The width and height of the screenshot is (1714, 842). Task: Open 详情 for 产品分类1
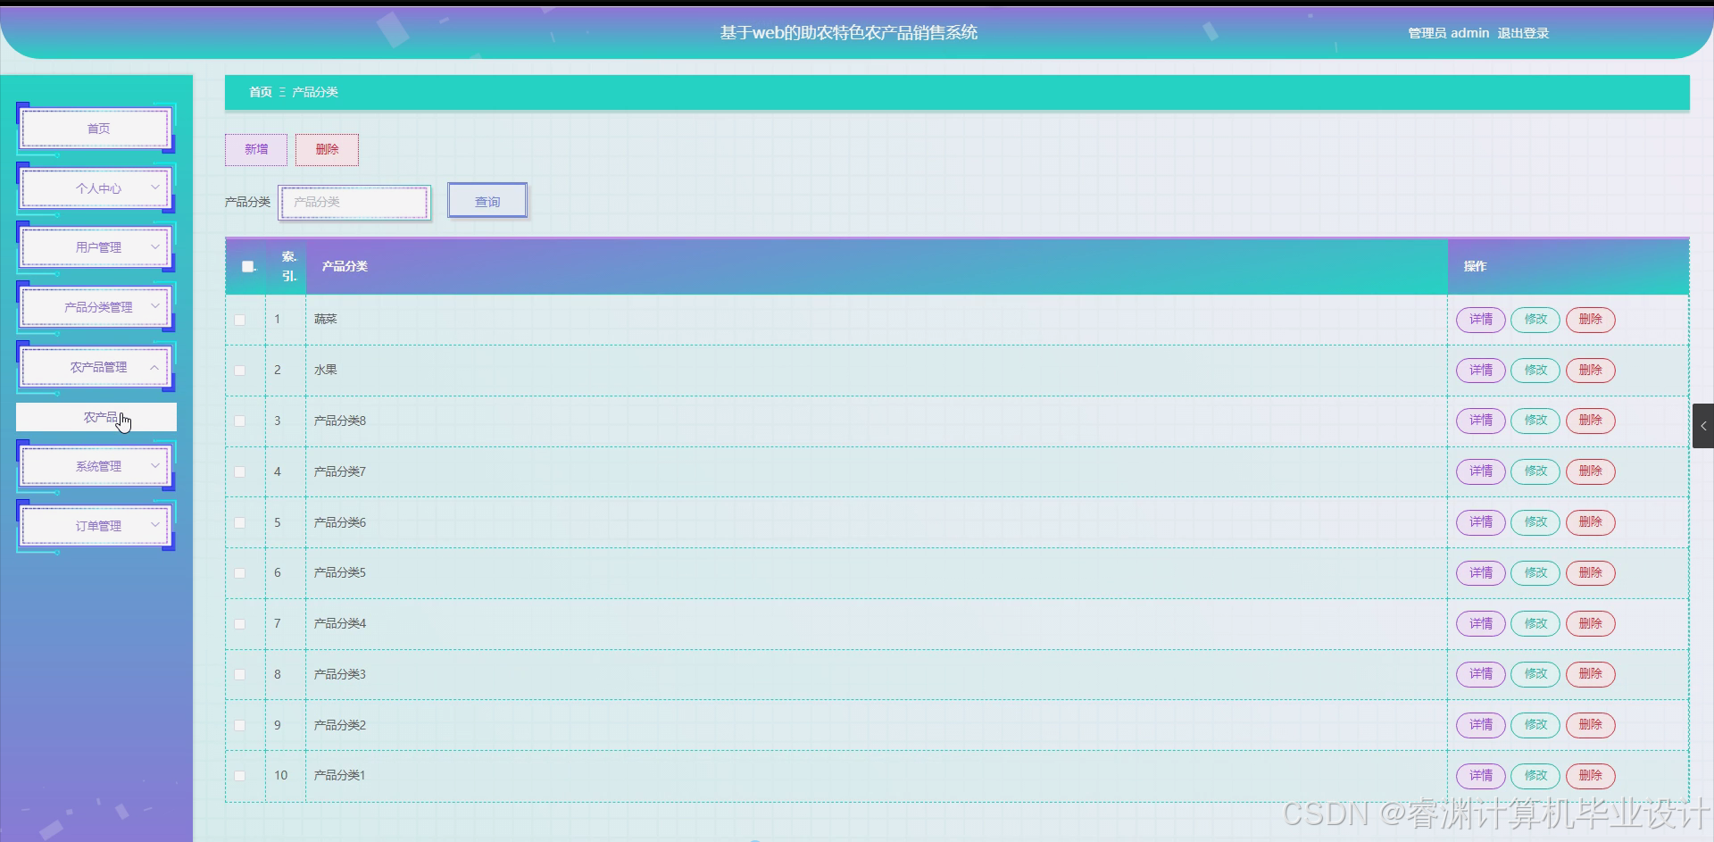[x=1481, y=776]
